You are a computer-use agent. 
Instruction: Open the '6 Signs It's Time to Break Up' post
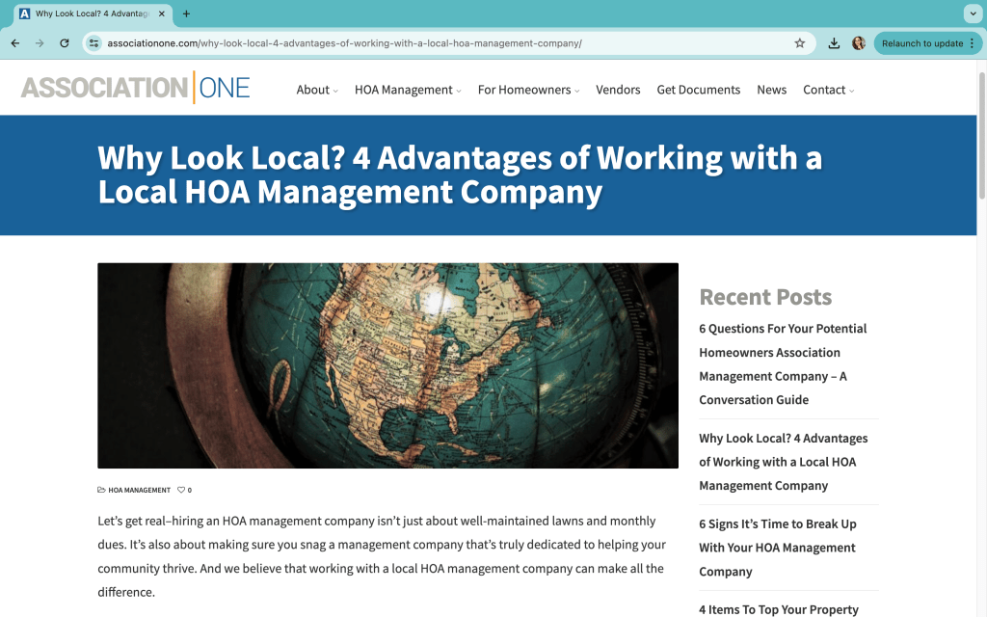(x=777, y=548)
